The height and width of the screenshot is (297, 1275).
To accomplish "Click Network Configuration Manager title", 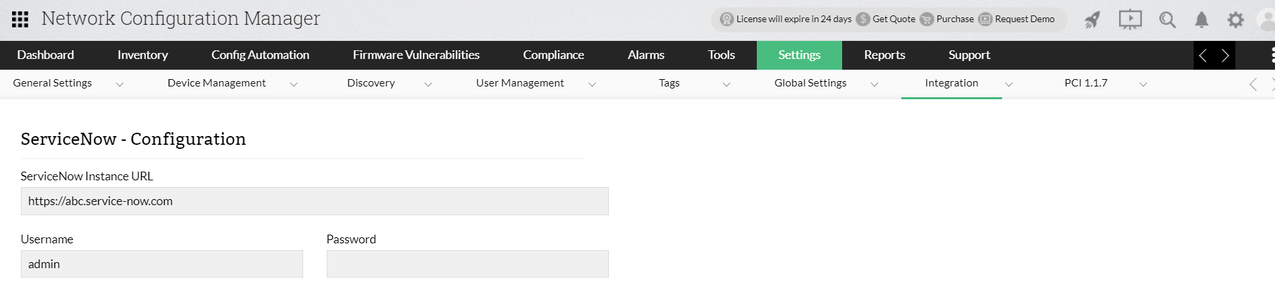I will [181, 19].
